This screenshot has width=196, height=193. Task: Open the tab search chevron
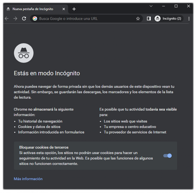(x=151, y=6)
